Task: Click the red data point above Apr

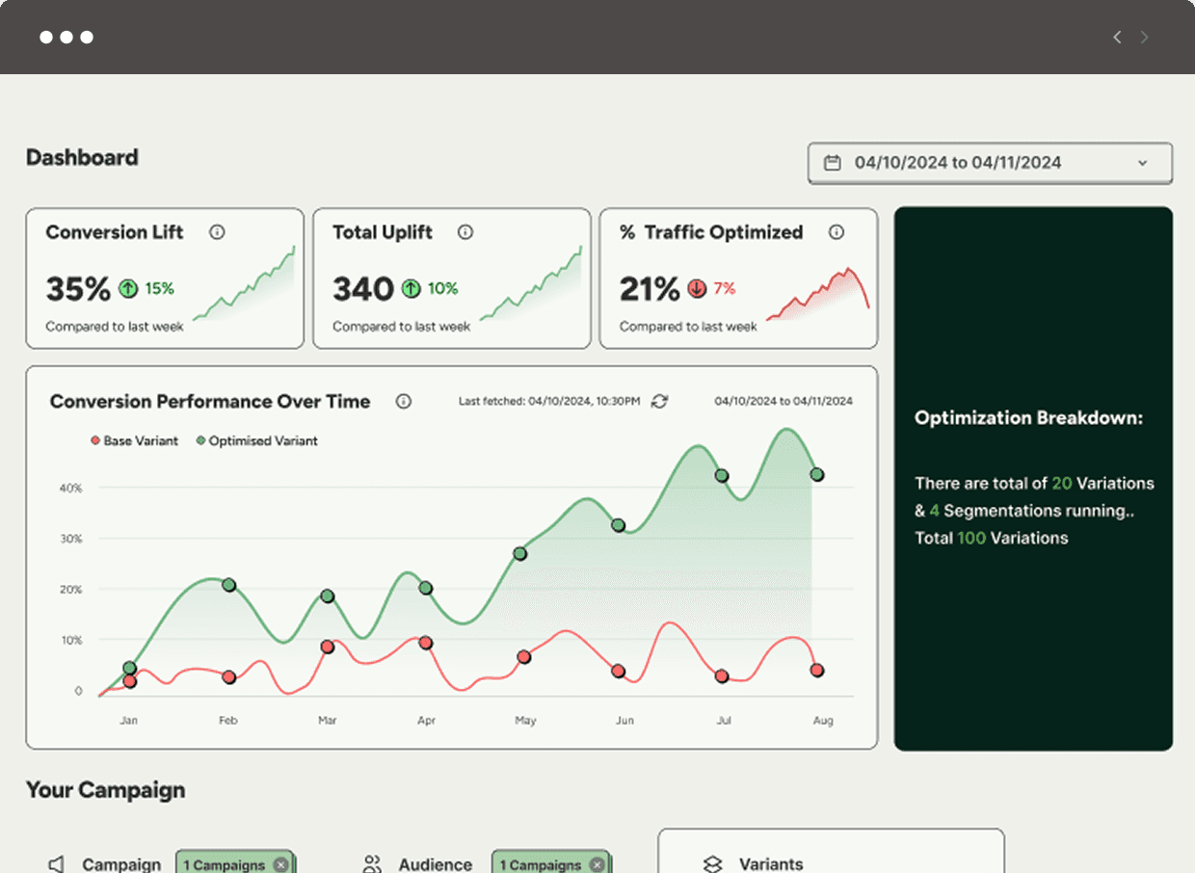Action: point(425,643)
